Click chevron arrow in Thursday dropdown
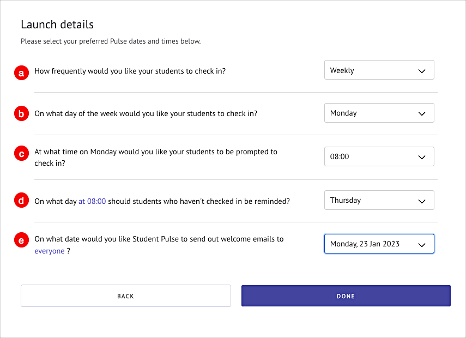The width and height of the screenshot is (466, 338). point(422,201)
